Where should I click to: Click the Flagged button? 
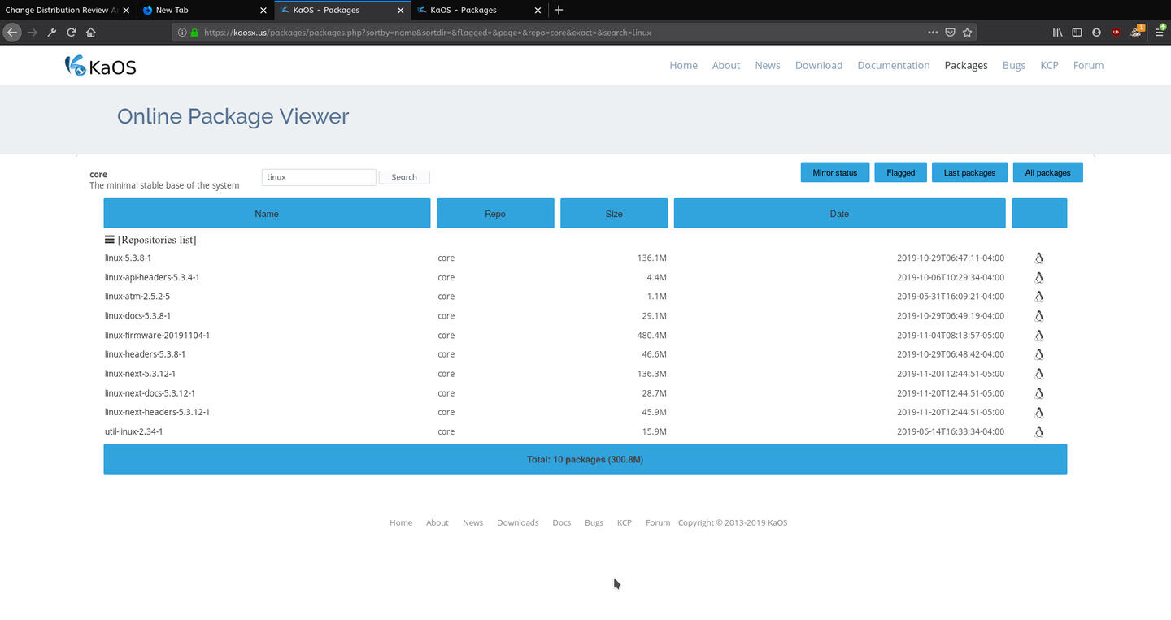click(x=900, y=172)
